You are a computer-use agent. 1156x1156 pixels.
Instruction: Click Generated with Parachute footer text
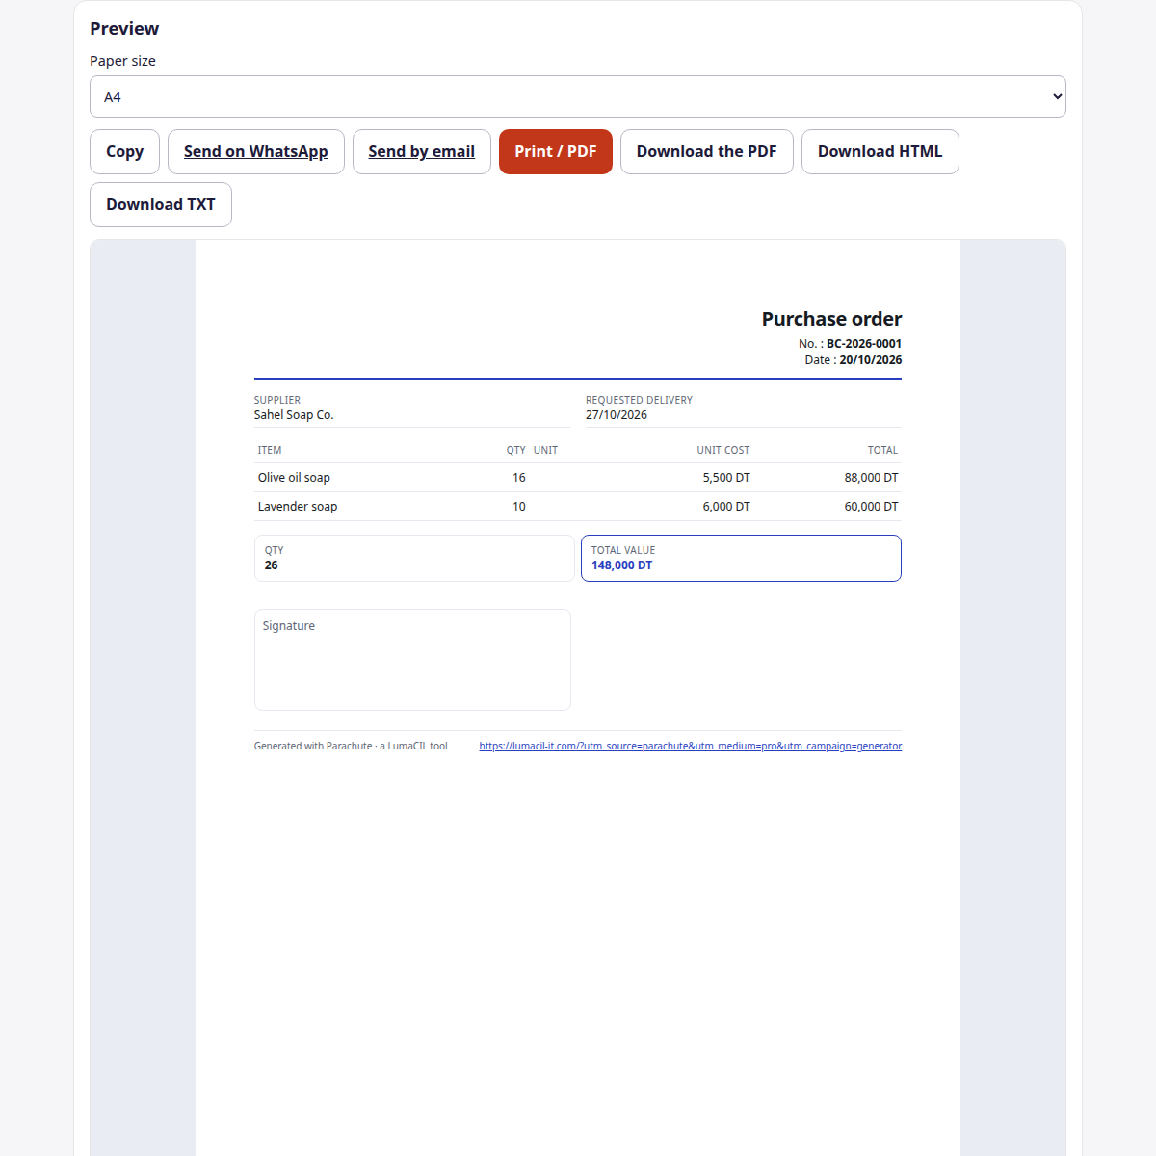pyautogui.click(x=351, y=746)
